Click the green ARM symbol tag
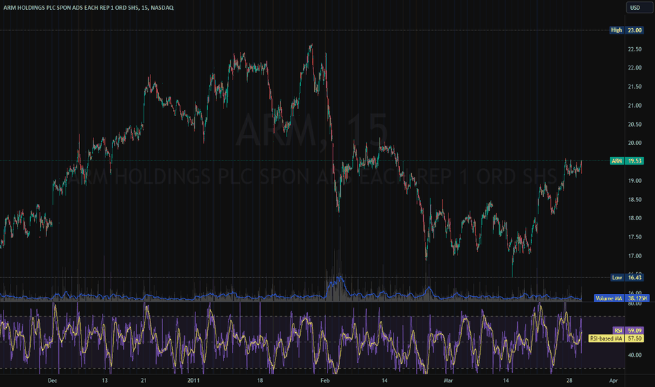655x387 pixels. pyautogui.click(x=617, y=160)
